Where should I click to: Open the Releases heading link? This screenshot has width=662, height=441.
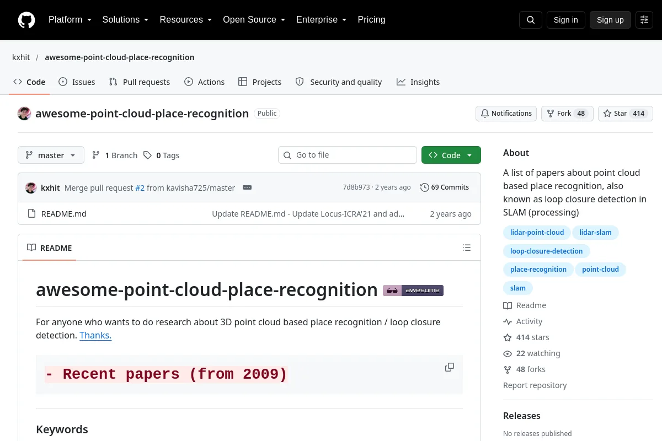point(522,416)
